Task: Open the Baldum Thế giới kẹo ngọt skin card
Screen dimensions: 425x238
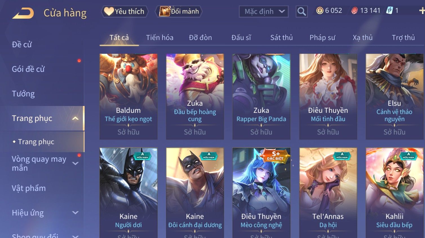Action: pos(129,96)
